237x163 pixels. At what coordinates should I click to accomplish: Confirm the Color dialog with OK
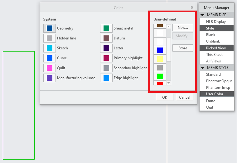click(165, 97)
